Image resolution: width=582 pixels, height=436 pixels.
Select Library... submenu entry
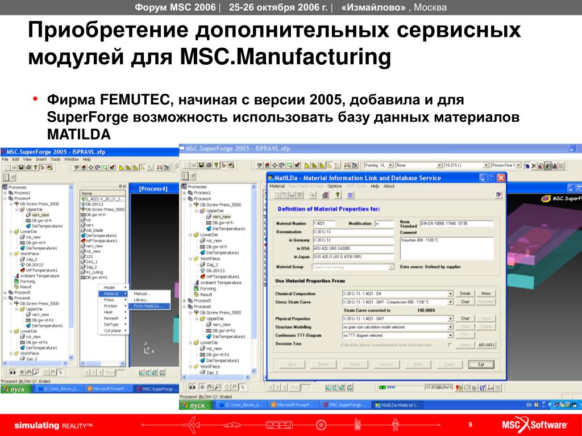142,300
